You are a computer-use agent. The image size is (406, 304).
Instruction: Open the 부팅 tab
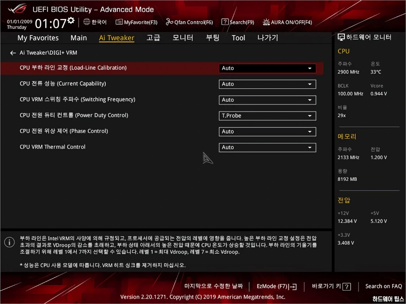pyautogui.click(x=213, y=38)
